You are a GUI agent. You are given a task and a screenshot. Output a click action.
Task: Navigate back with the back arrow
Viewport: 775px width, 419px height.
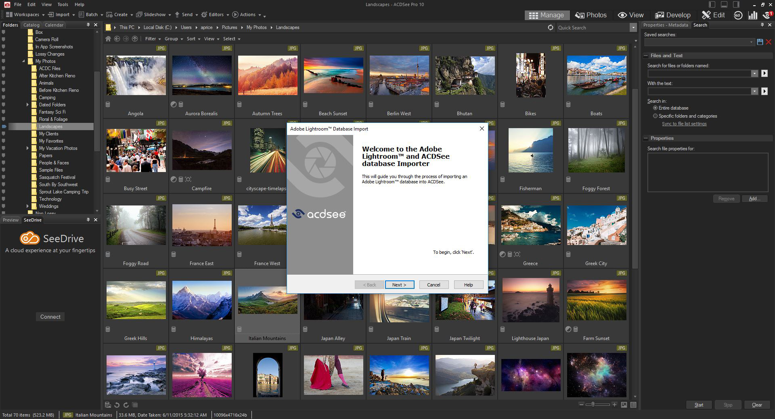[117, 39]
